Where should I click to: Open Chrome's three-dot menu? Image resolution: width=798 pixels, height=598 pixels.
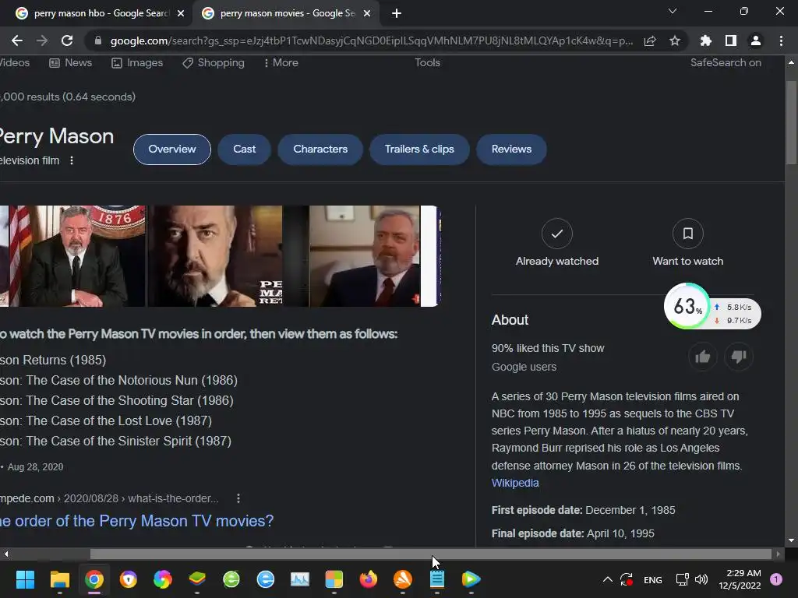[x=781, y=40]
